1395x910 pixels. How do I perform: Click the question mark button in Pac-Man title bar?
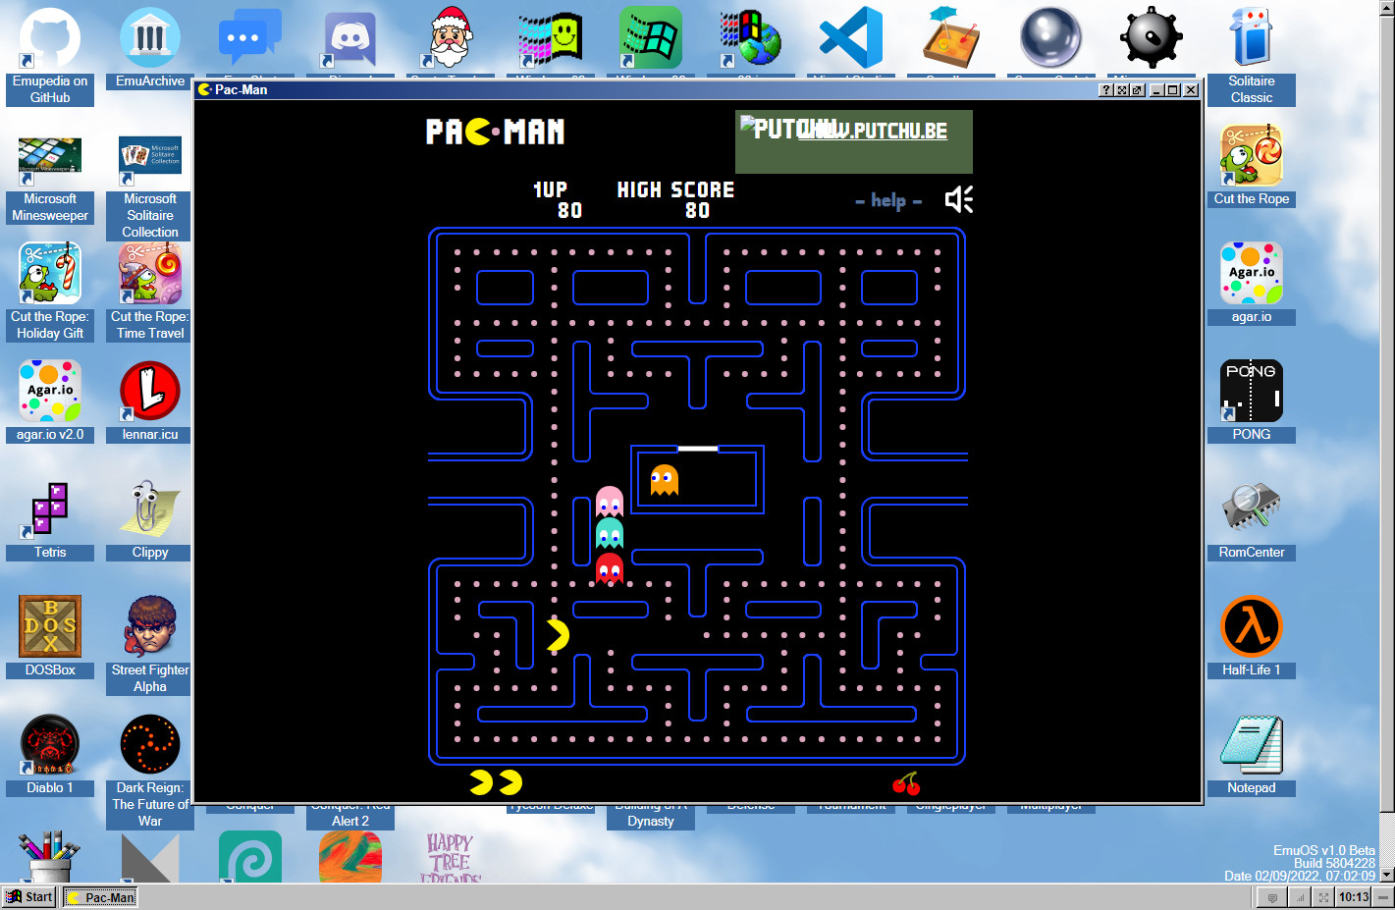tap(1105, 89)
